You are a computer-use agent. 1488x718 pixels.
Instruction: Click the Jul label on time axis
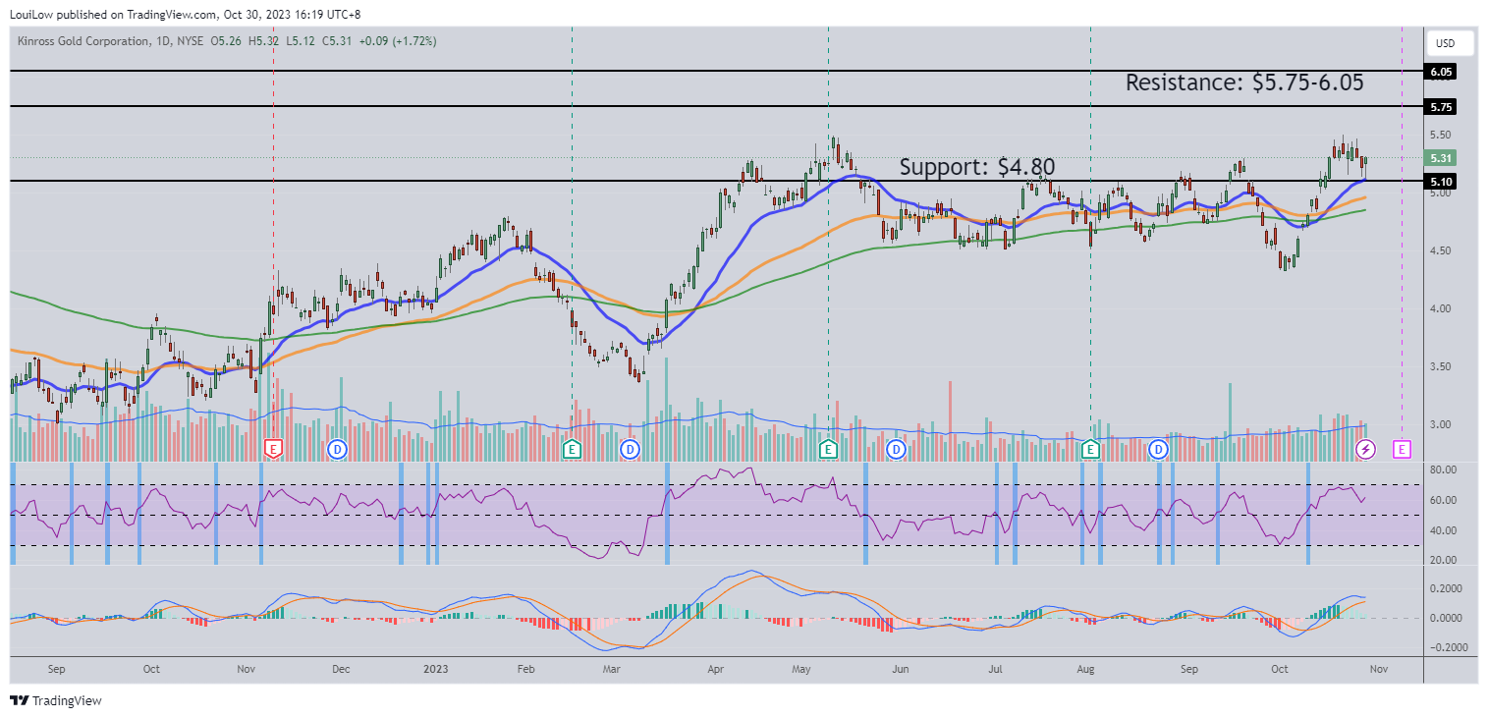(x=995, y=669)
